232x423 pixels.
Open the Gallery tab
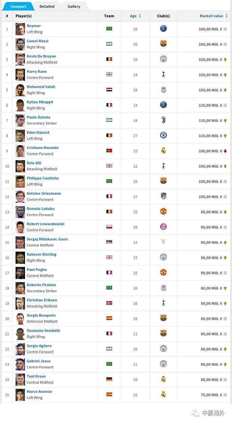click(74, 6)
